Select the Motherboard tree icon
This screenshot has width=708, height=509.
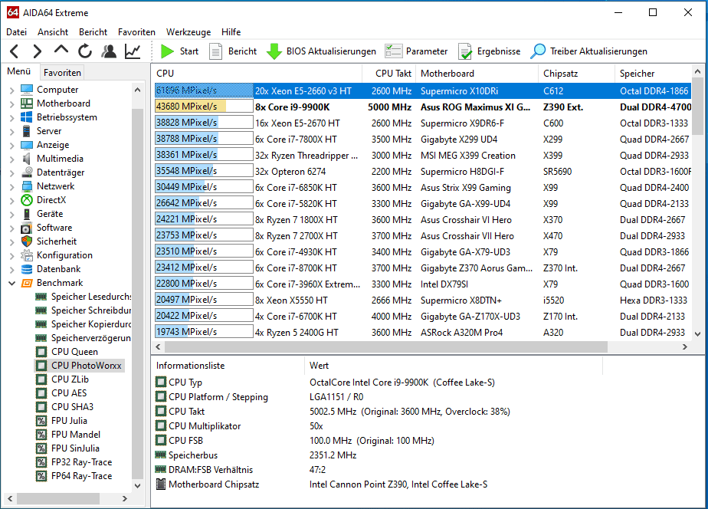(x=27, y=103)
